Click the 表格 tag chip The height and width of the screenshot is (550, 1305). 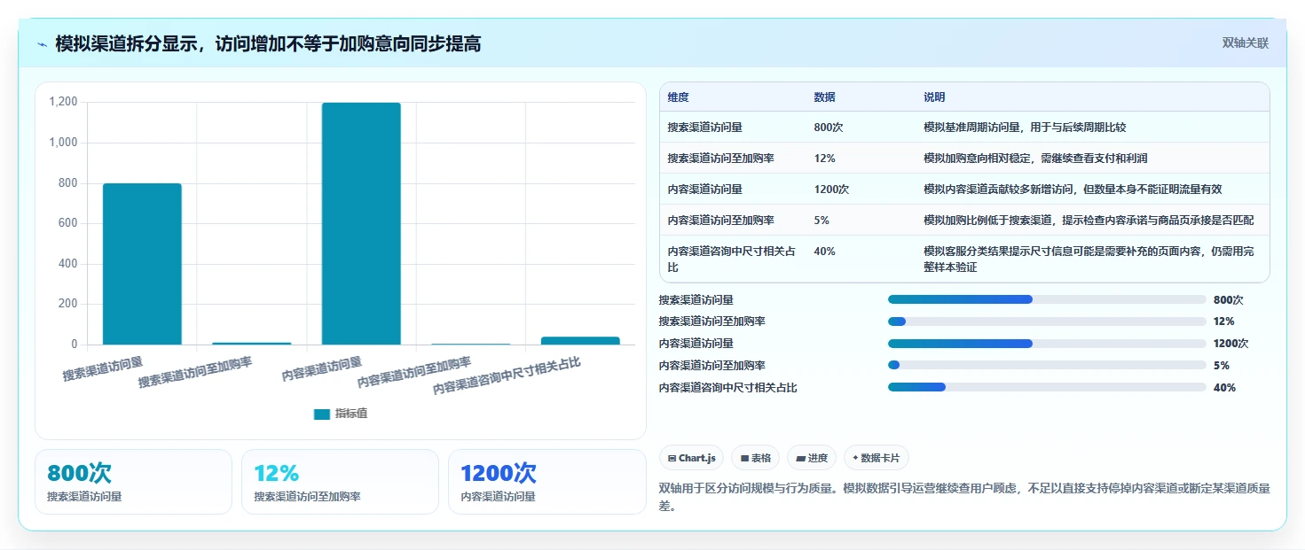[x=756, y=458]
